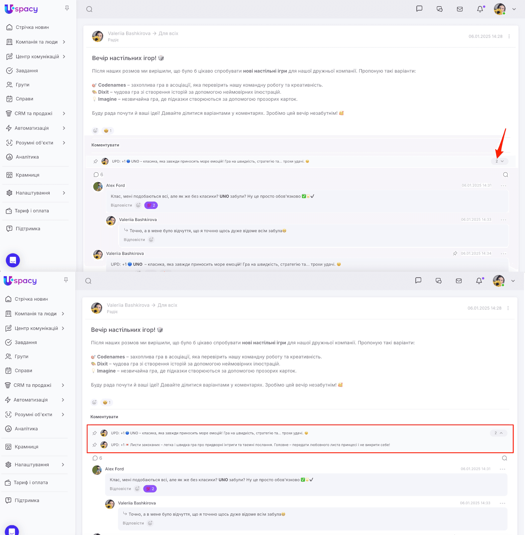Click 'Коментувати' field in the lower screenshot
The width and height of the screenshot is (525, 535).
coord(299,417)
